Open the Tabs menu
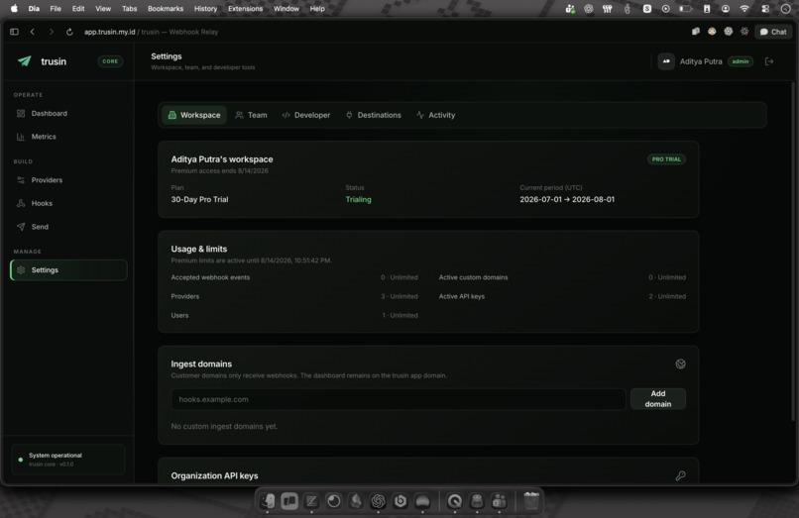 (130, 9)
